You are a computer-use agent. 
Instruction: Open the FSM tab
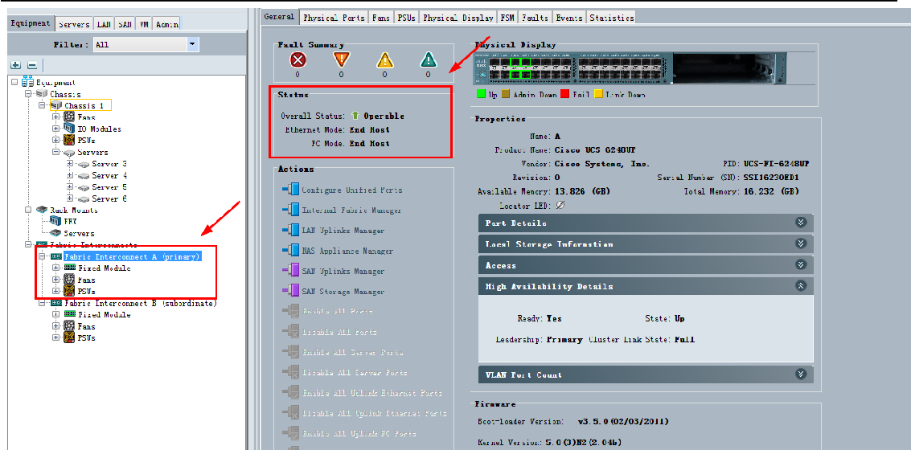point(507,18)
